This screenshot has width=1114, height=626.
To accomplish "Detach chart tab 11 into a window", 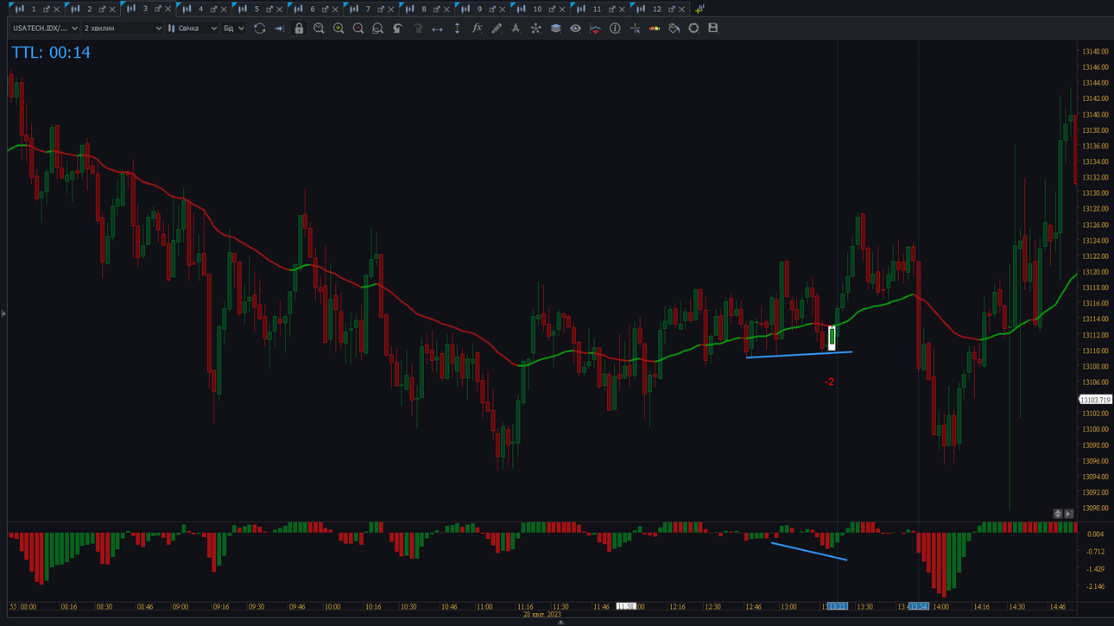I will (611, 9).
